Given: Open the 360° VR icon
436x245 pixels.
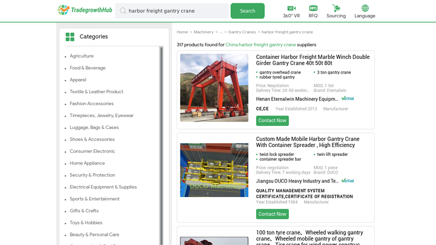Looking at the screenshot, I should pos(291,8).
